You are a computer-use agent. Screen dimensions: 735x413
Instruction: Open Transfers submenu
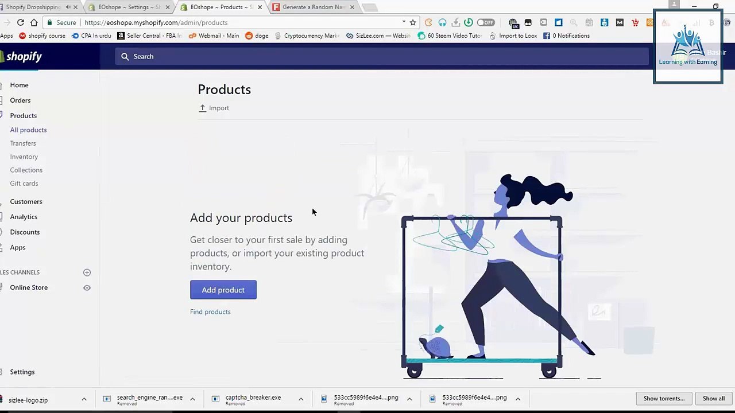[x=23, y=143]
